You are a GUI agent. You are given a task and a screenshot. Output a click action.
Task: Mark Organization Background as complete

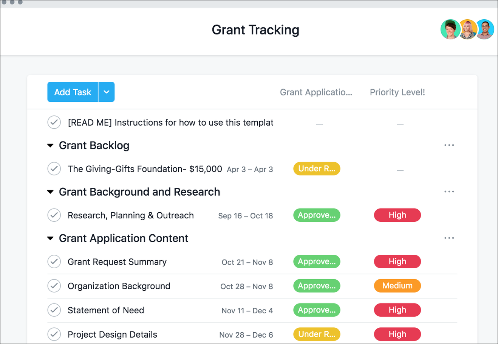pos(54,286)
